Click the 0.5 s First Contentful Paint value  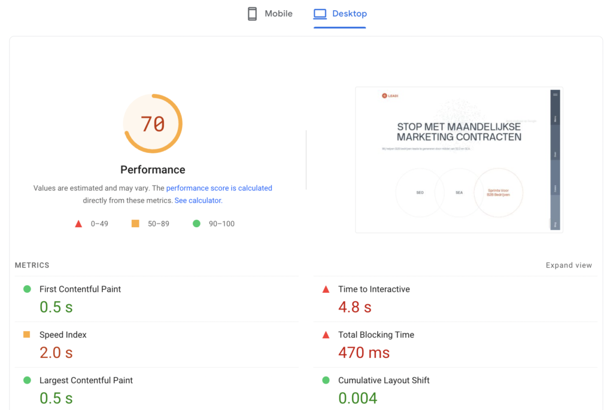56,307
